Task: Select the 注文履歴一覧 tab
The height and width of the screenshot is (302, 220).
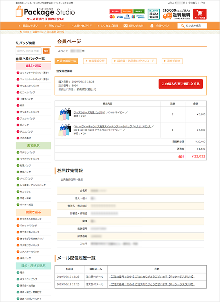Action: tap(66, 61)
